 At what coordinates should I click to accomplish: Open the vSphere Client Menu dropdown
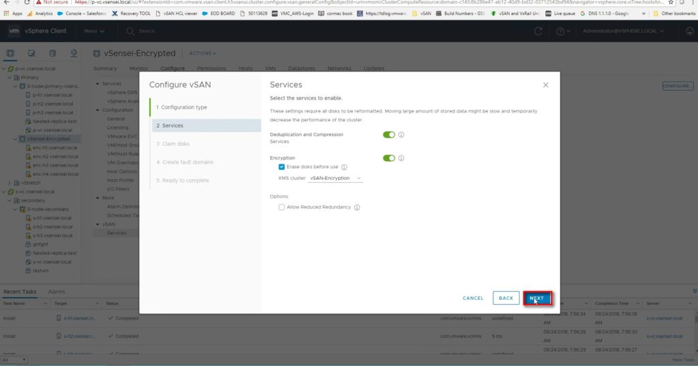(x=93, y=31)
